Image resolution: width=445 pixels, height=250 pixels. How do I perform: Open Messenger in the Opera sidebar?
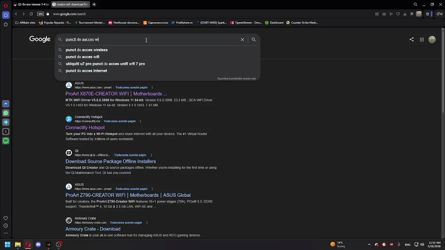coord(6,103)
